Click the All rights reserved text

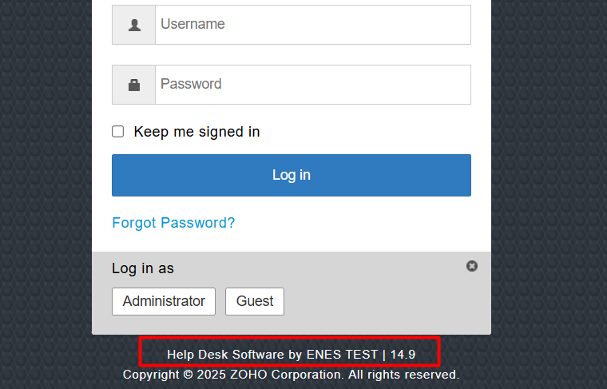pos(404,375)
